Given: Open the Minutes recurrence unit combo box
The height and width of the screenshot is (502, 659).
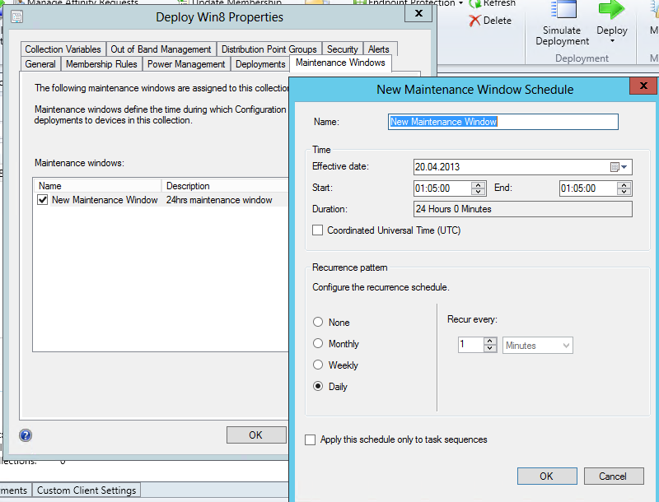Looking at the screenshot, I should [x=538, y=346].
